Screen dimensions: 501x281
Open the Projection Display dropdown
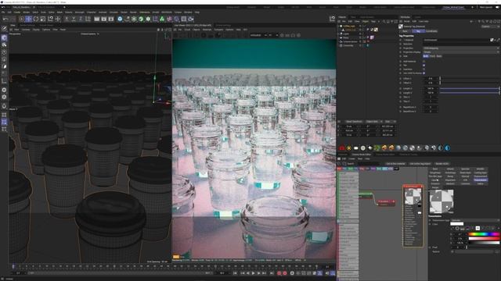coord(461,52)
